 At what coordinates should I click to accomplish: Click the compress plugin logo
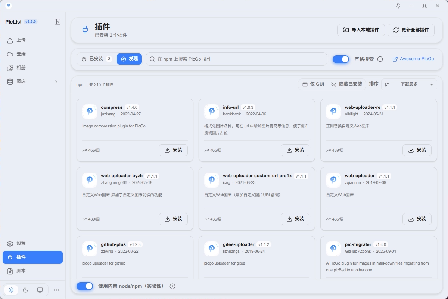[x=90, y=111]
